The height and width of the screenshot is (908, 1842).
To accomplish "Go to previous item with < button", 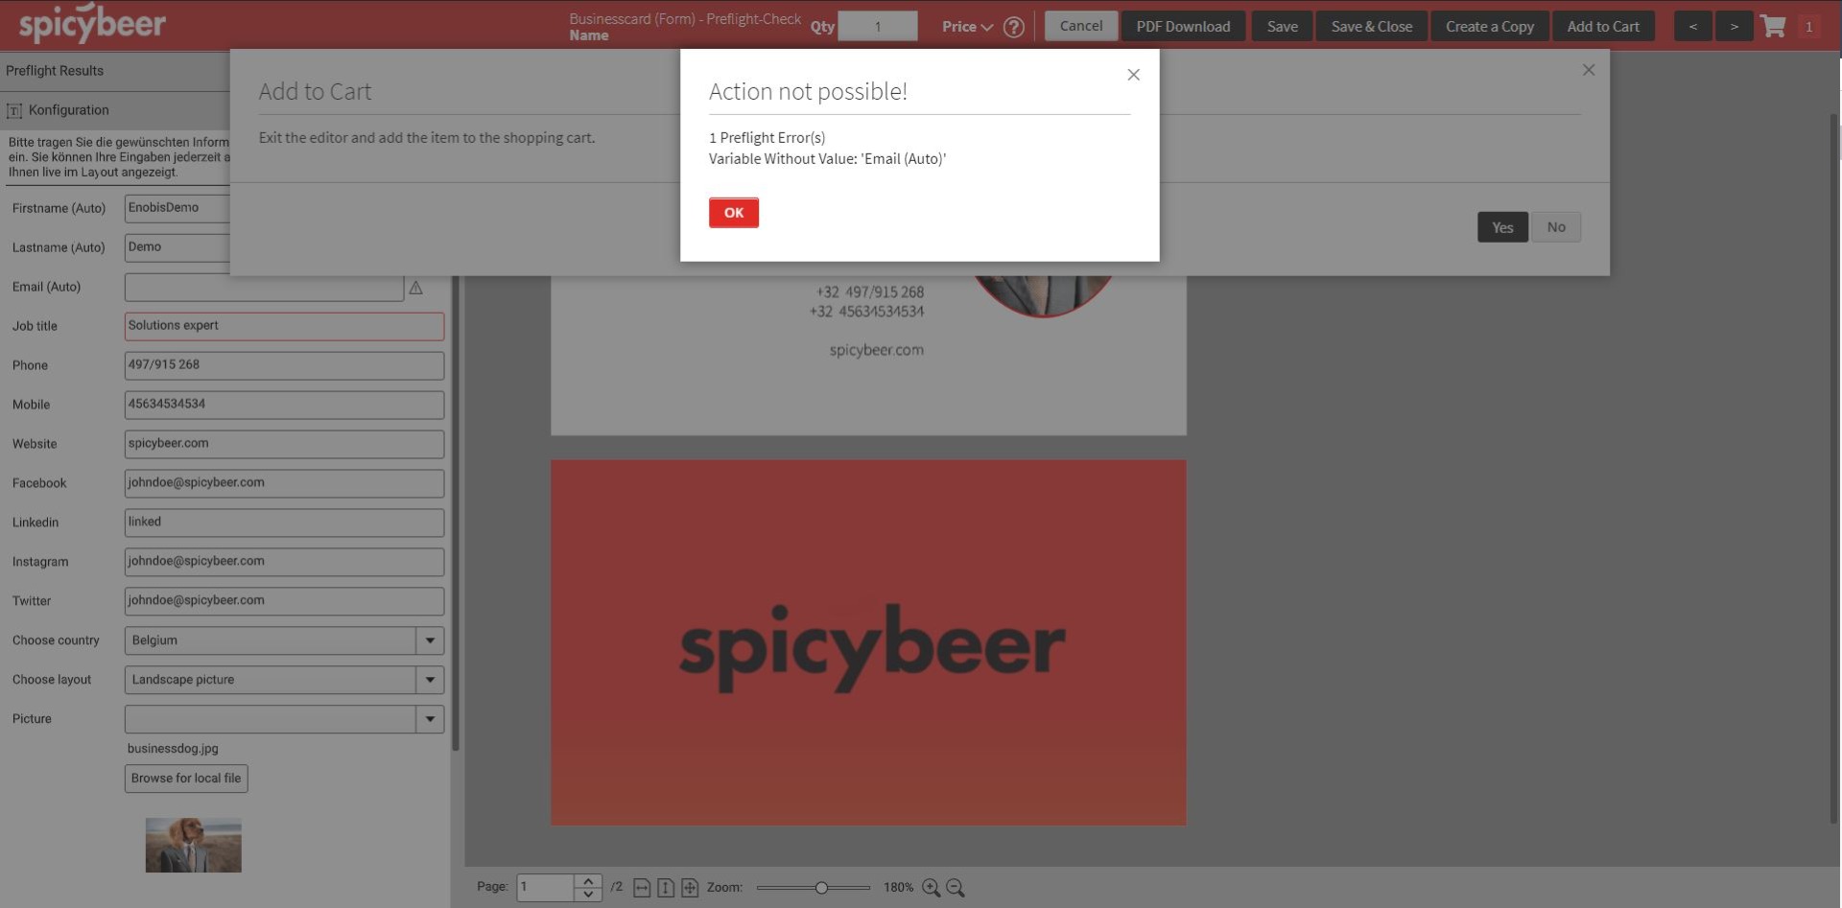I will click(1692, 26).
